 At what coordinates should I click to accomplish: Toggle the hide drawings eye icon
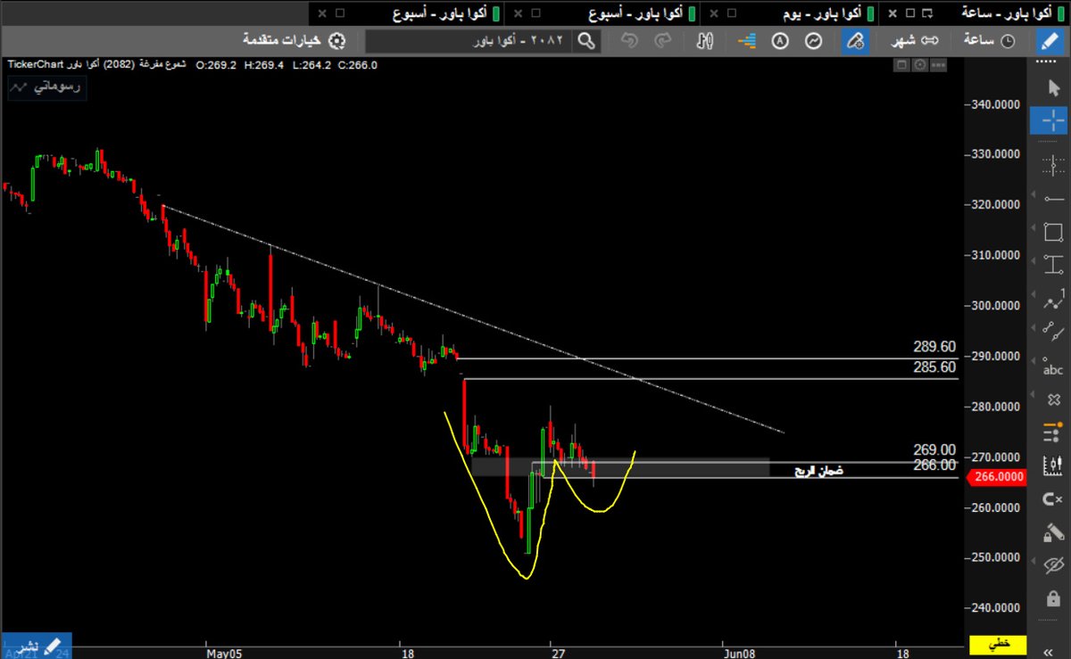coord(1053,565)
